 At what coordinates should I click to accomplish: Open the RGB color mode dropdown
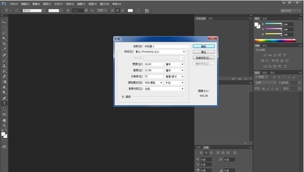point(153,83)
